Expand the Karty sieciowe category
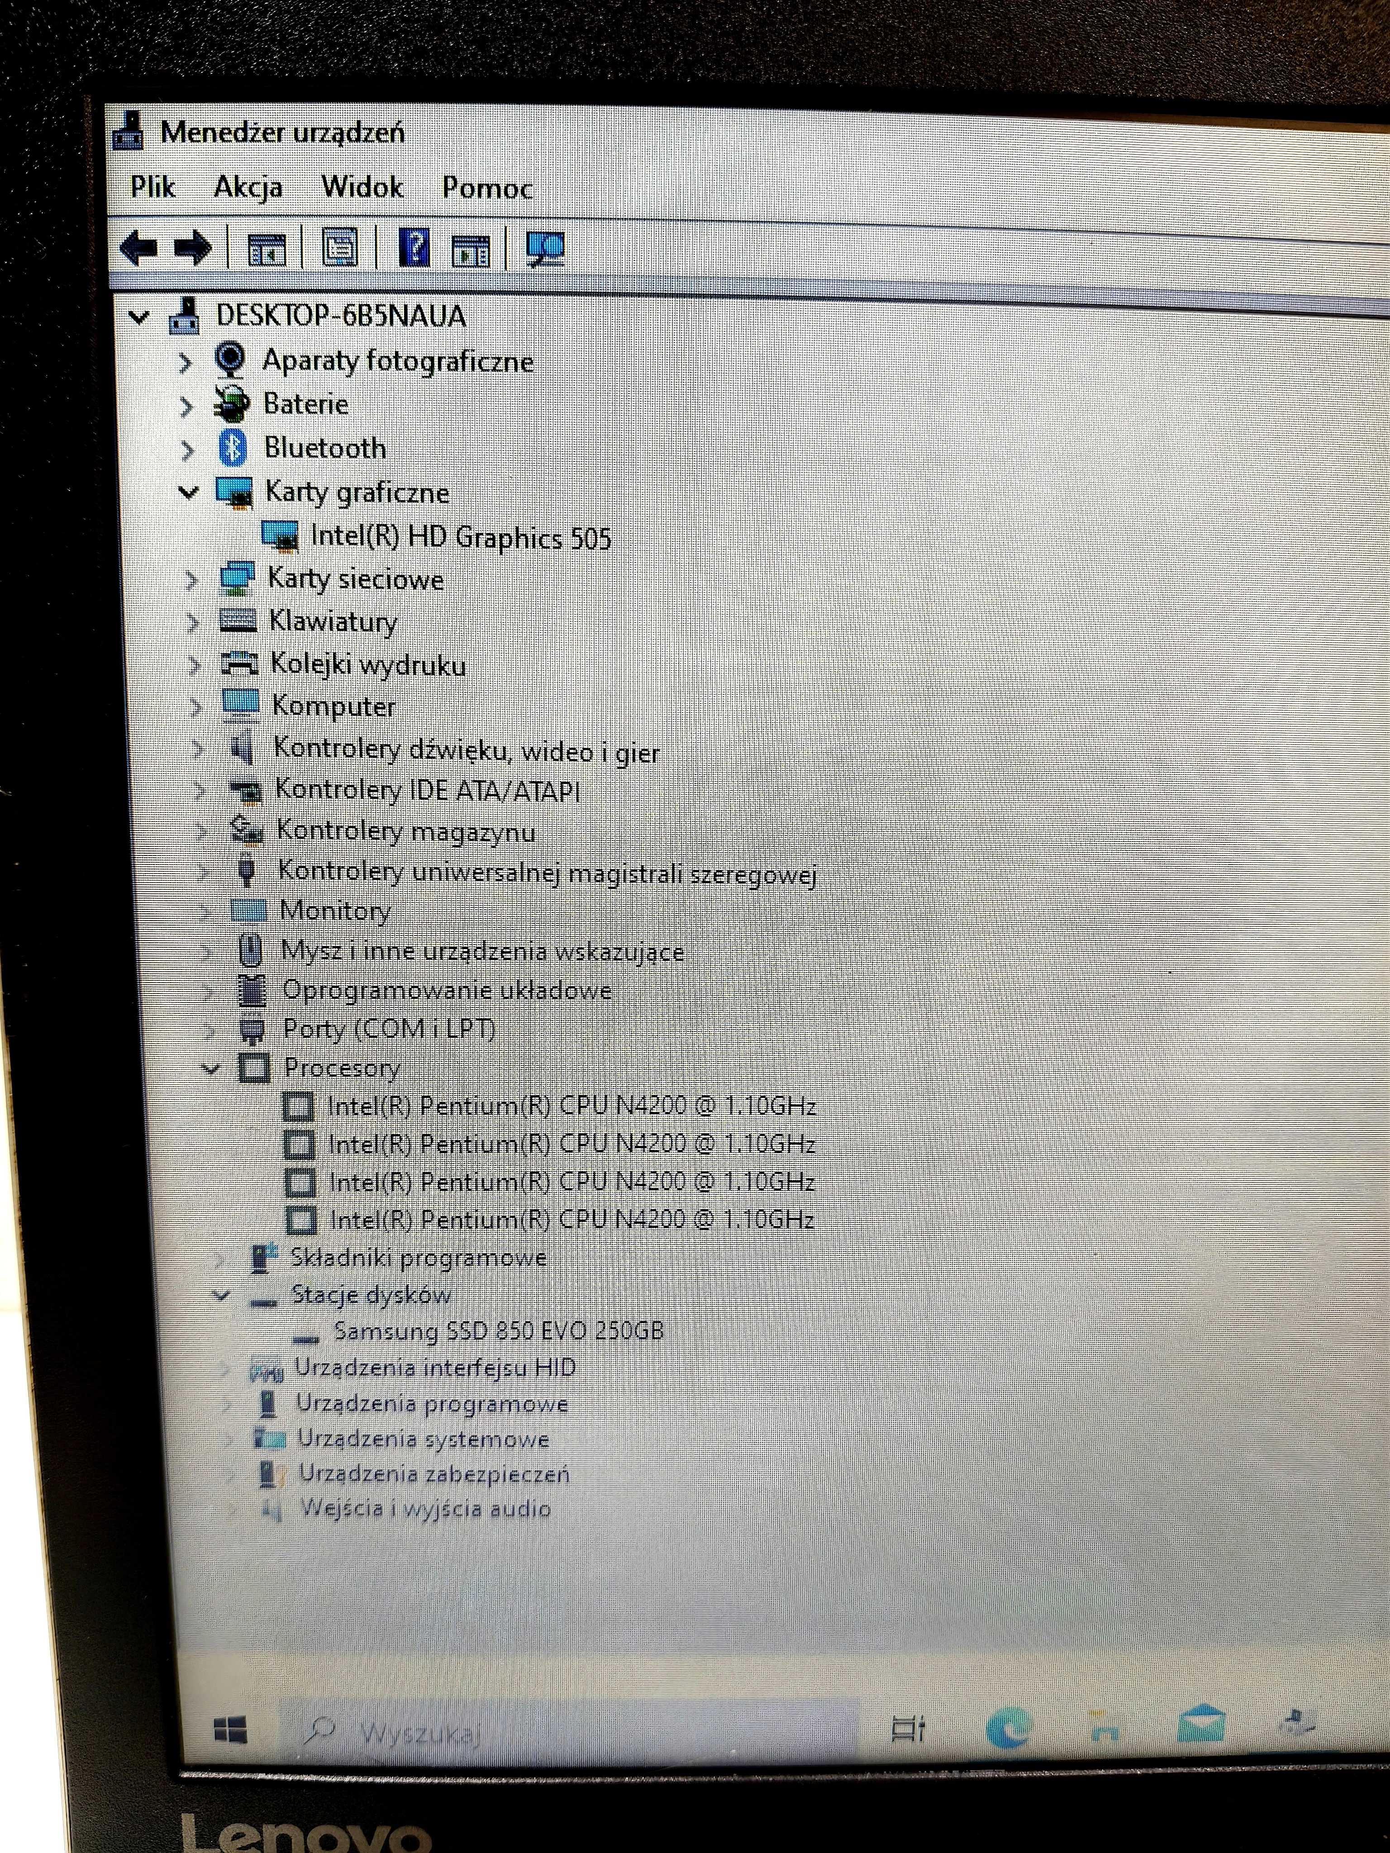This screenshot has width=1390, height=1853. click(192, 580)
